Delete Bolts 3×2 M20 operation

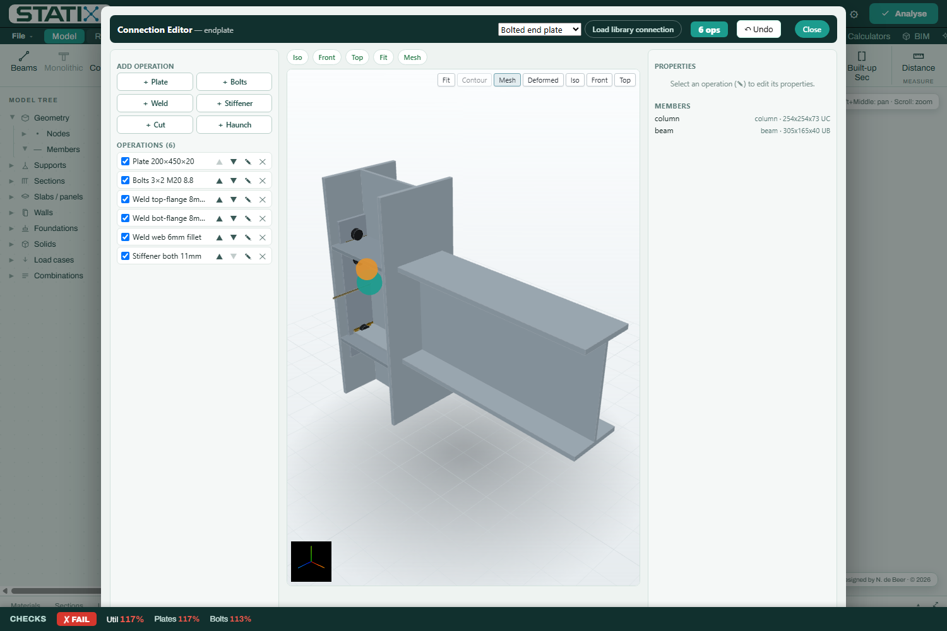pos(263,180)
